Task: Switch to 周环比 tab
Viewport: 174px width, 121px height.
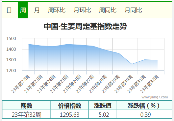Action: [57, 10]
